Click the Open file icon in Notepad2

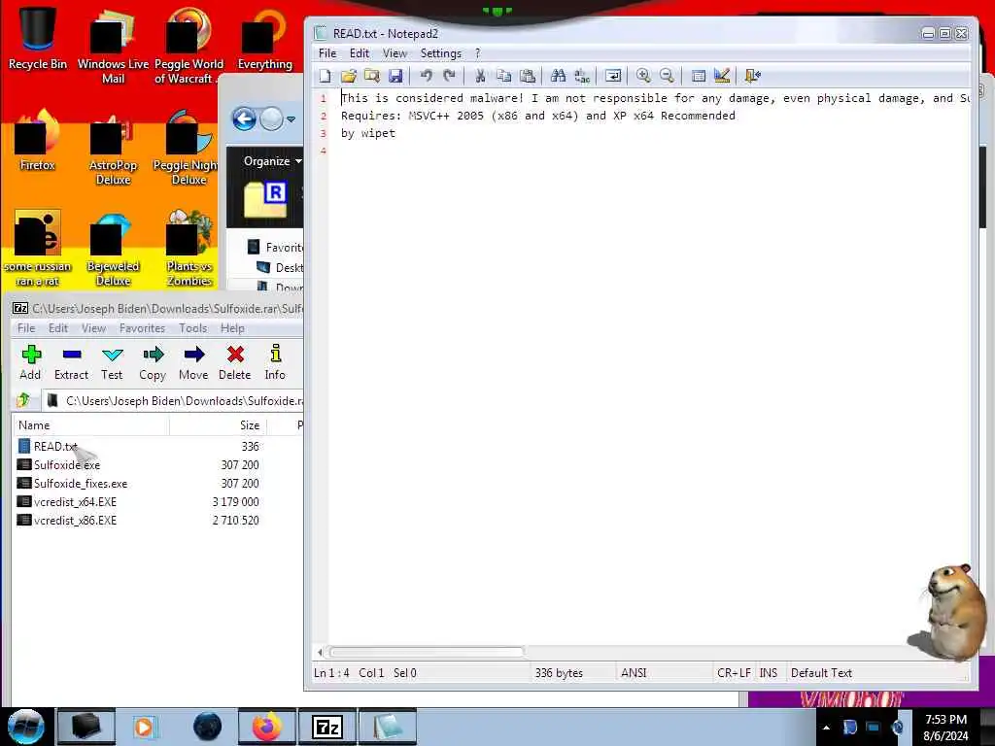(x=349, y=76)
